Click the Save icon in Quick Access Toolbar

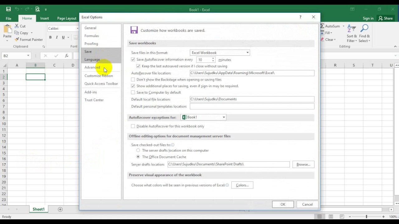tap(8, 9)
